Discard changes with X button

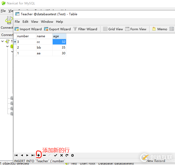point(61,155)
